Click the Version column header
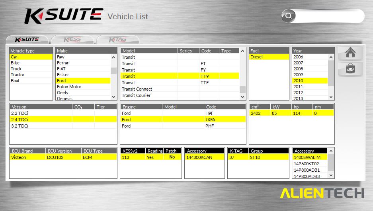This screenshot has height=211, width=373. pos(41,107)
